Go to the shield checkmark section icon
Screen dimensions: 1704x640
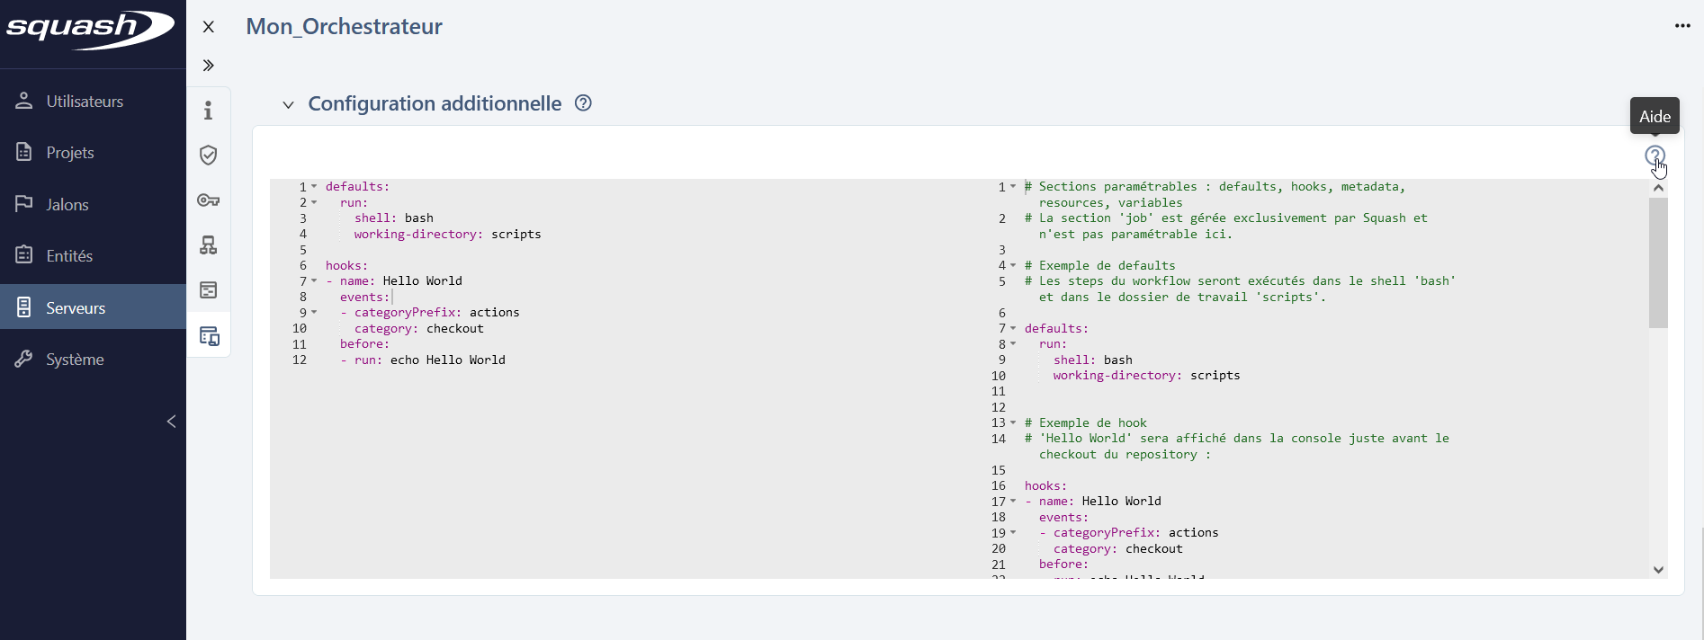(208, 156)
